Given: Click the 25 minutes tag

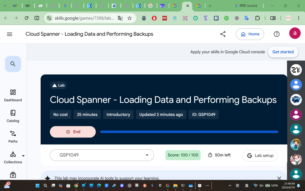Looking at the screenshot, I should [x=87, y=114].
